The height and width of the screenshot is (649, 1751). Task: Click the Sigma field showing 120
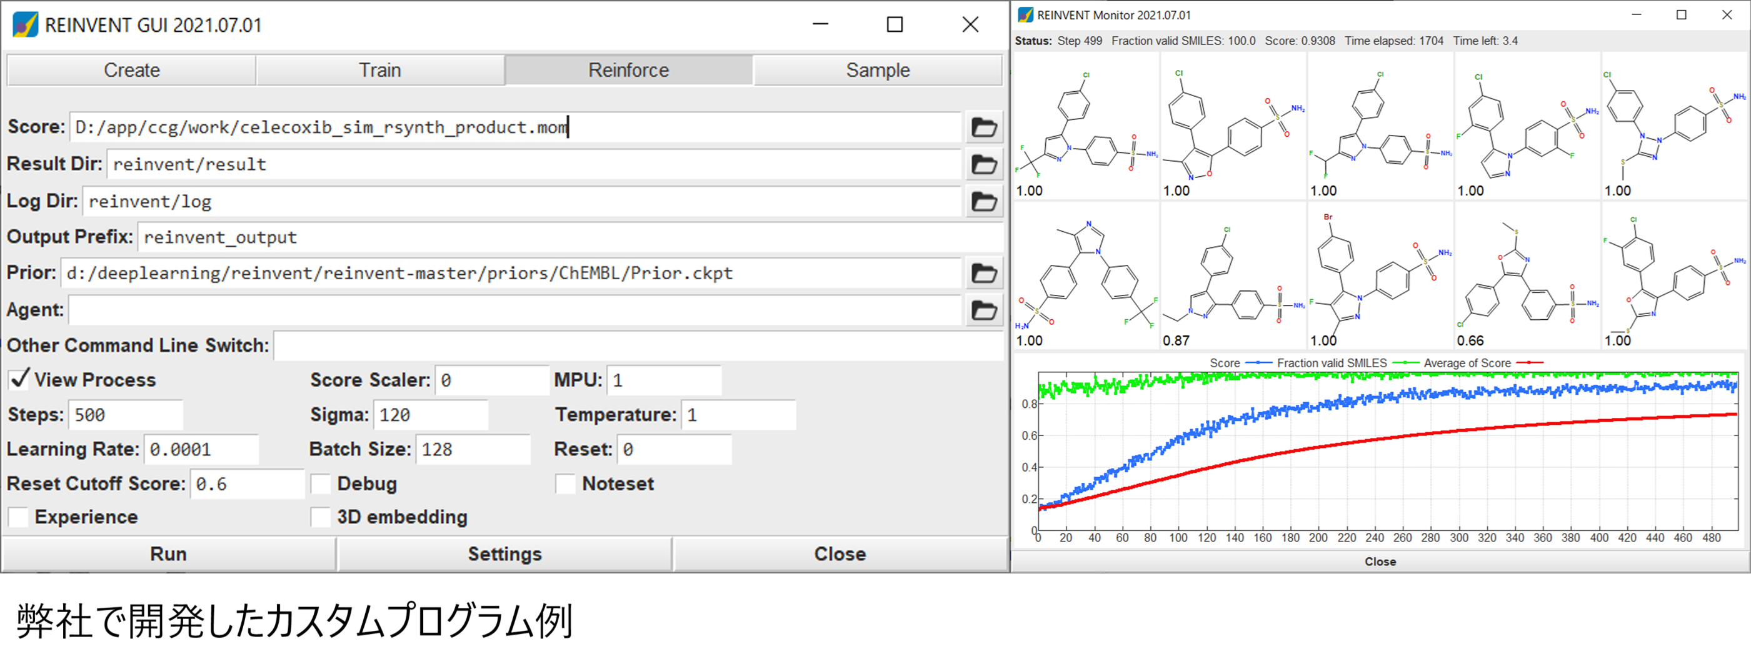click(430, 415)
